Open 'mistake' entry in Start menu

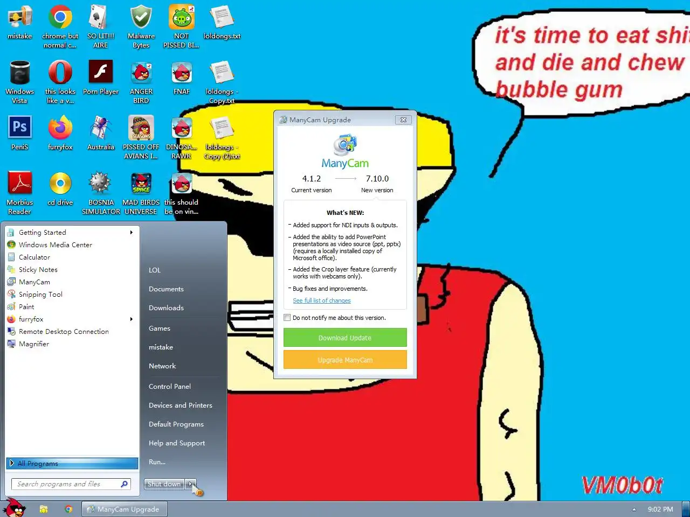click(183, 347)
